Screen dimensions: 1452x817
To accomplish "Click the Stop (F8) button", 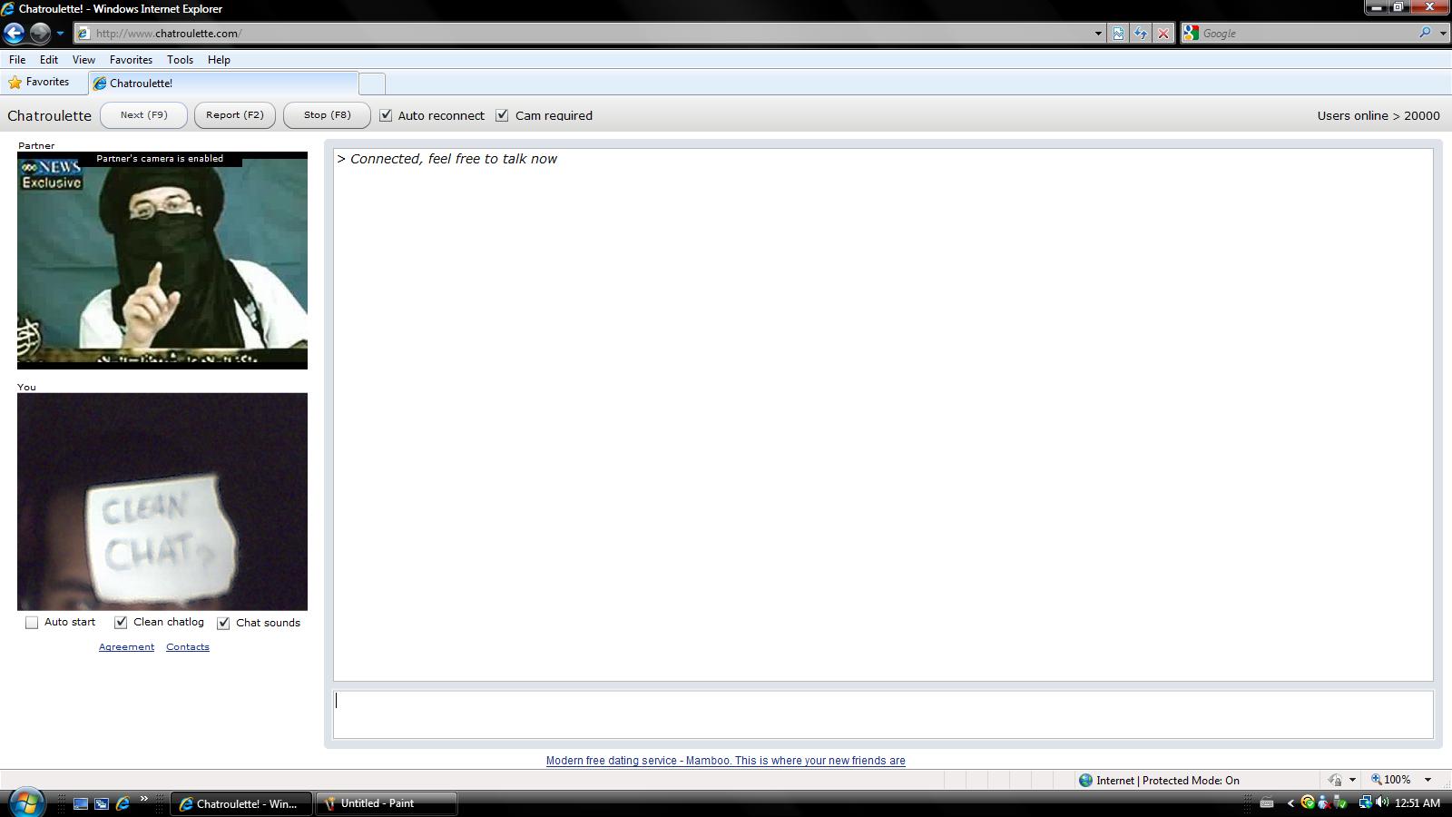I will pos(327,115).
